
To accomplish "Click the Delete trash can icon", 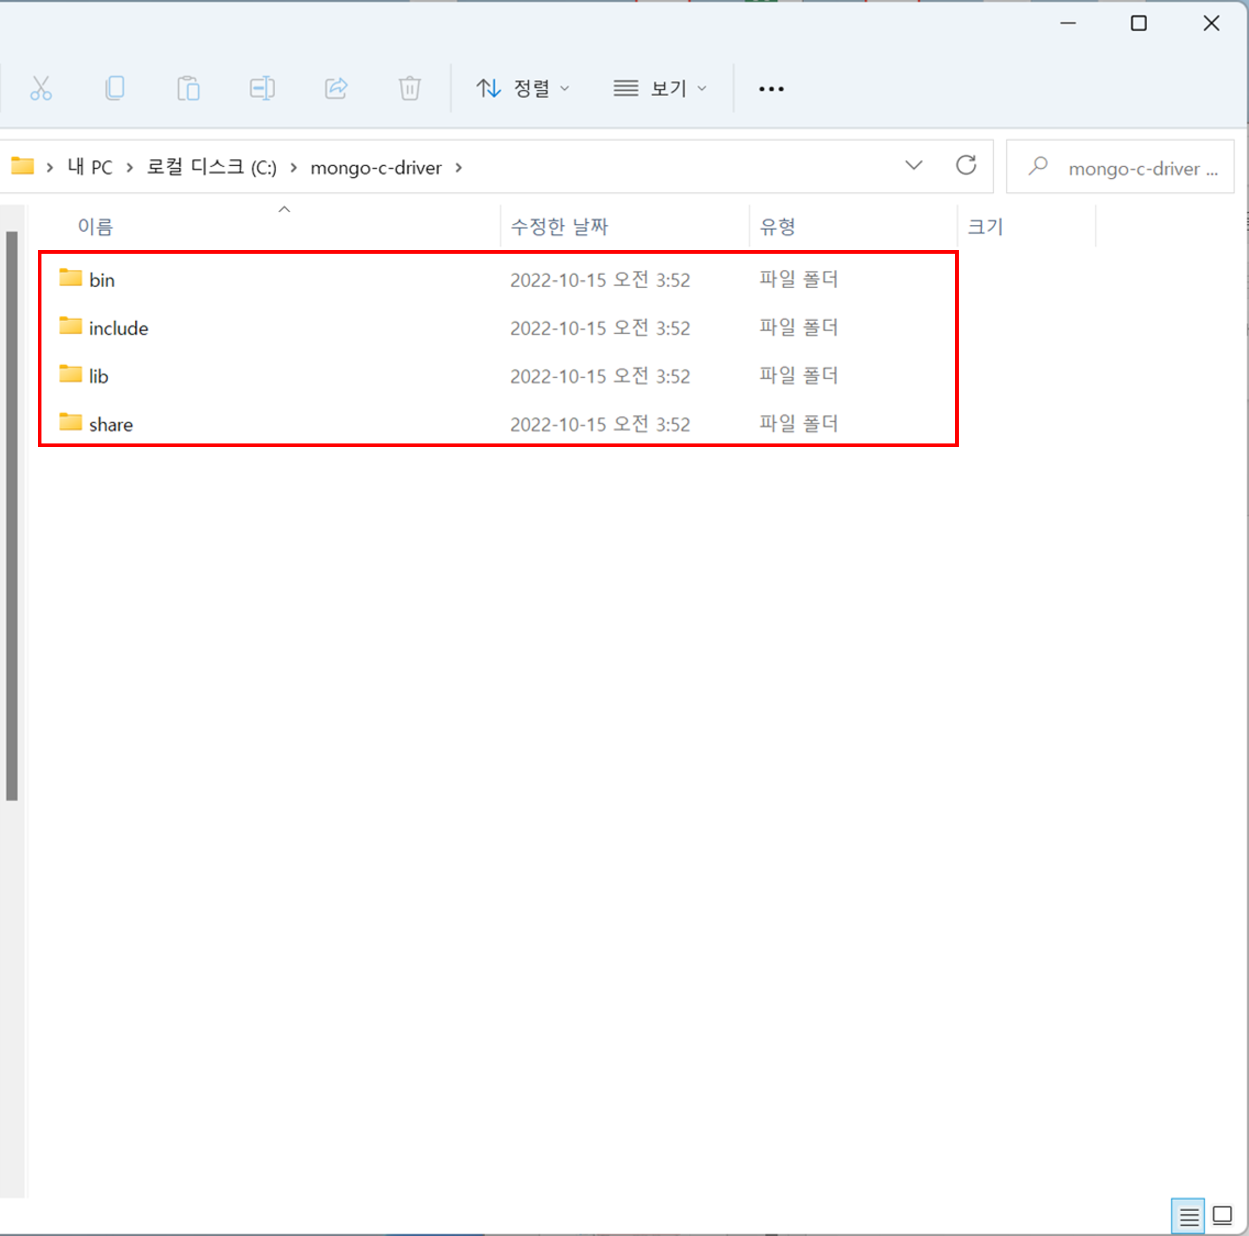I will [x=409, y=88].
